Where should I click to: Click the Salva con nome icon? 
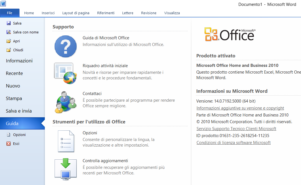tap(9, 32)
